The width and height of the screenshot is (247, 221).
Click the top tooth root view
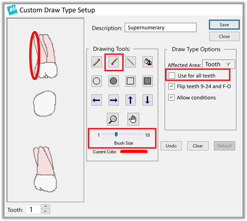click(x=46, y=56)
